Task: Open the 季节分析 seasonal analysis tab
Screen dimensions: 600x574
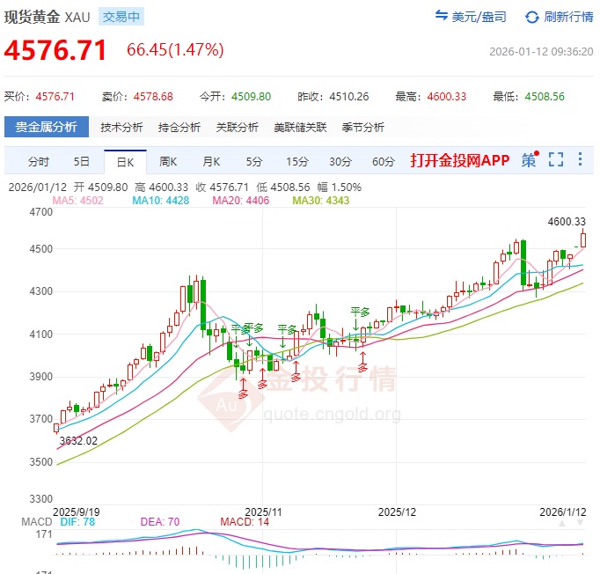Action: pyautogui.click(x=363, y=127)
